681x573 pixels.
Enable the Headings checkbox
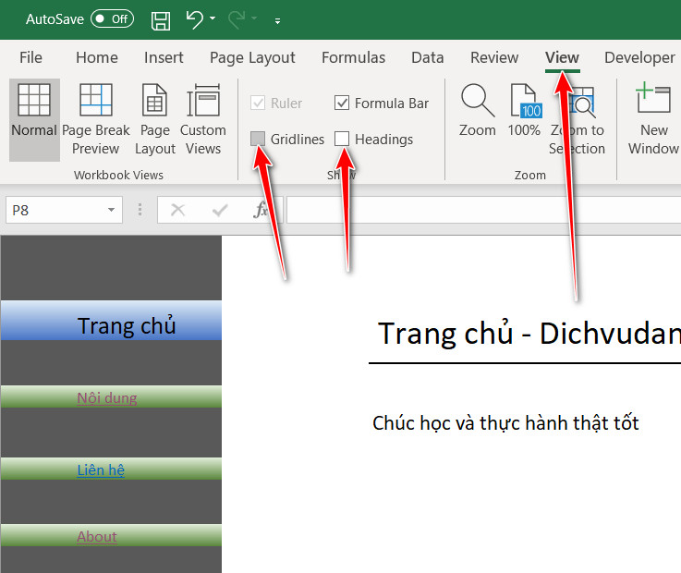point(342,139)
